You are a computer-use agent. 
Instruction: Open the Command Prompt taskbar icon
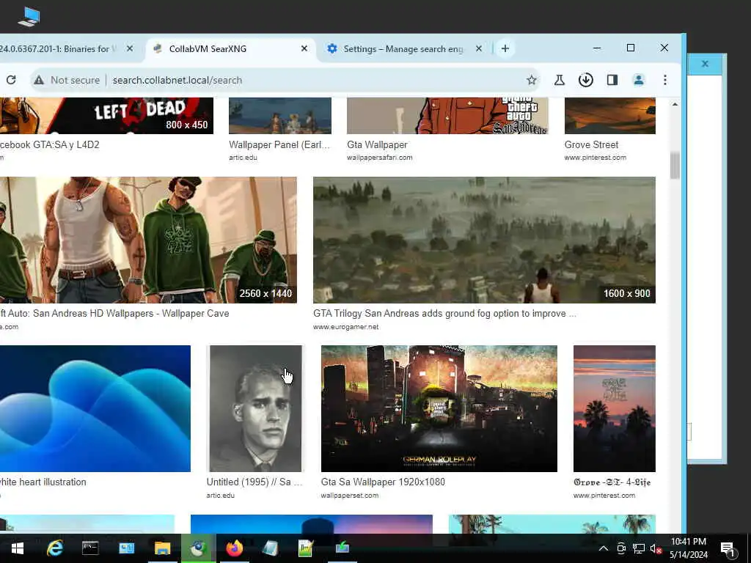[90, 548]
